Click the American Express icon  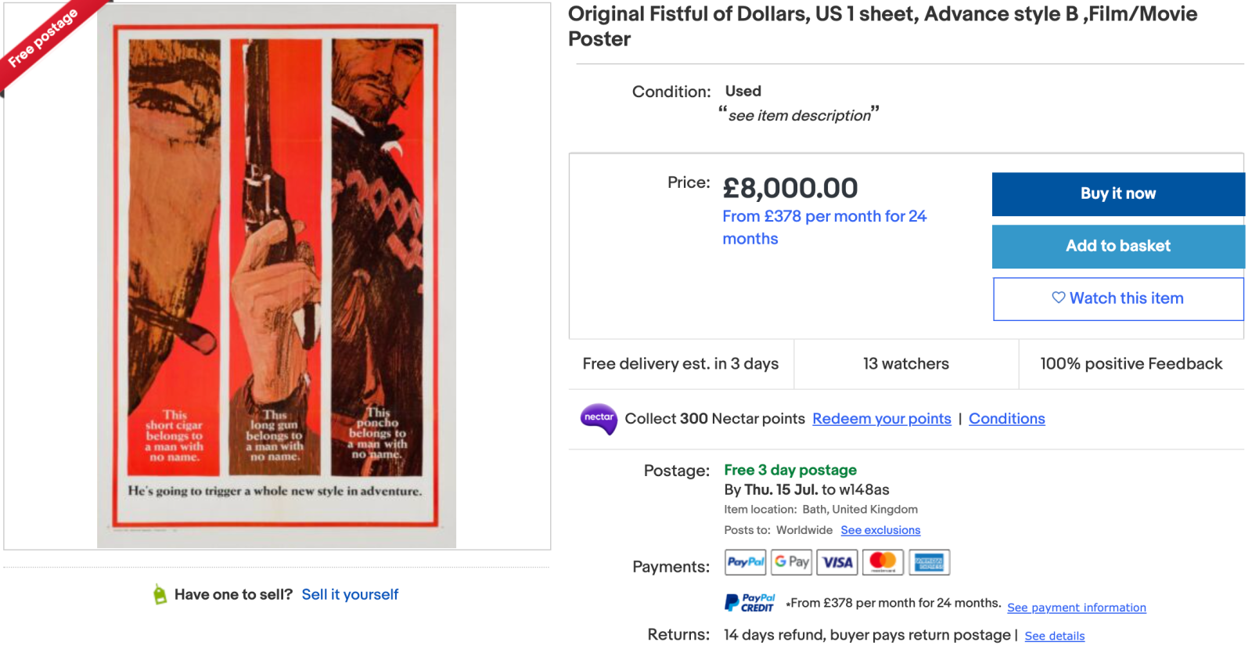pos(929,562)
